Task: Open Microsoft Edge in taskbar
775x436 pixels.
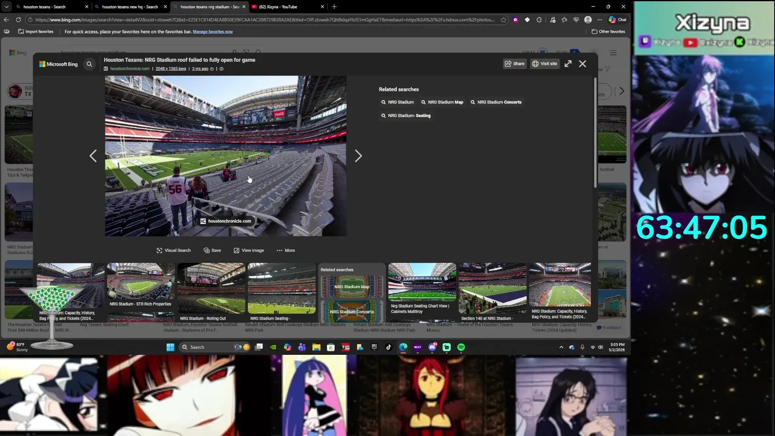Action: click(x=403, y=347)
